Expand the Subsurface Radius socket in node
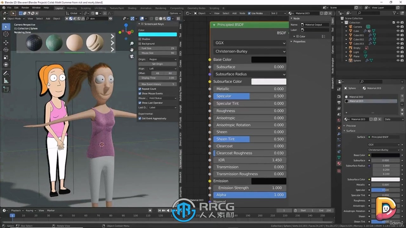The width and height of the screenshot is (406, 228). [x=250, y=74]
